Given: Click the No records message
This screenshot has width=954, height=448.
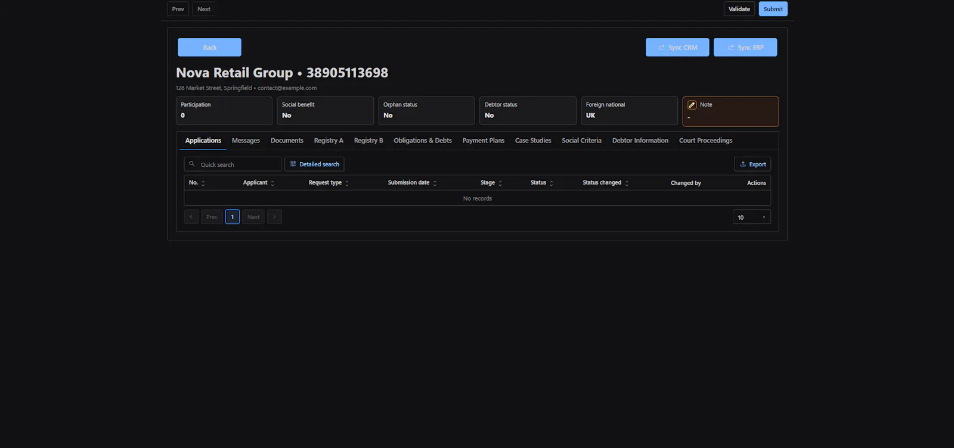Looking at the screenshot, I should click(478, 198).
